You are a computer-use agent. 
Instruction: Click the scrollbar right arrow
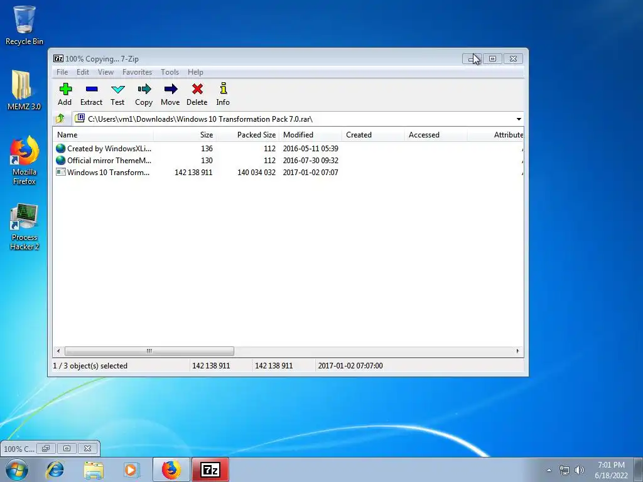point(517,351)
